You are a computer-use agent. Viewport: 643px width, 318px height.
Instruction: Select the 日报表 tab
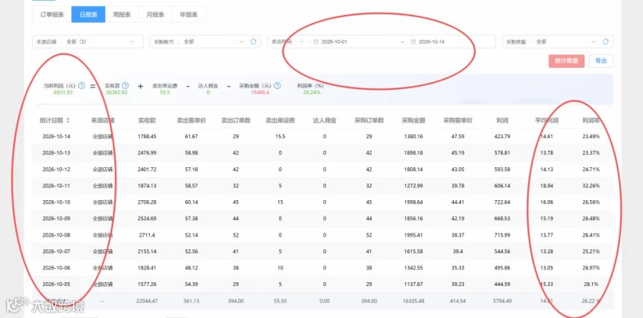point(88,14)
